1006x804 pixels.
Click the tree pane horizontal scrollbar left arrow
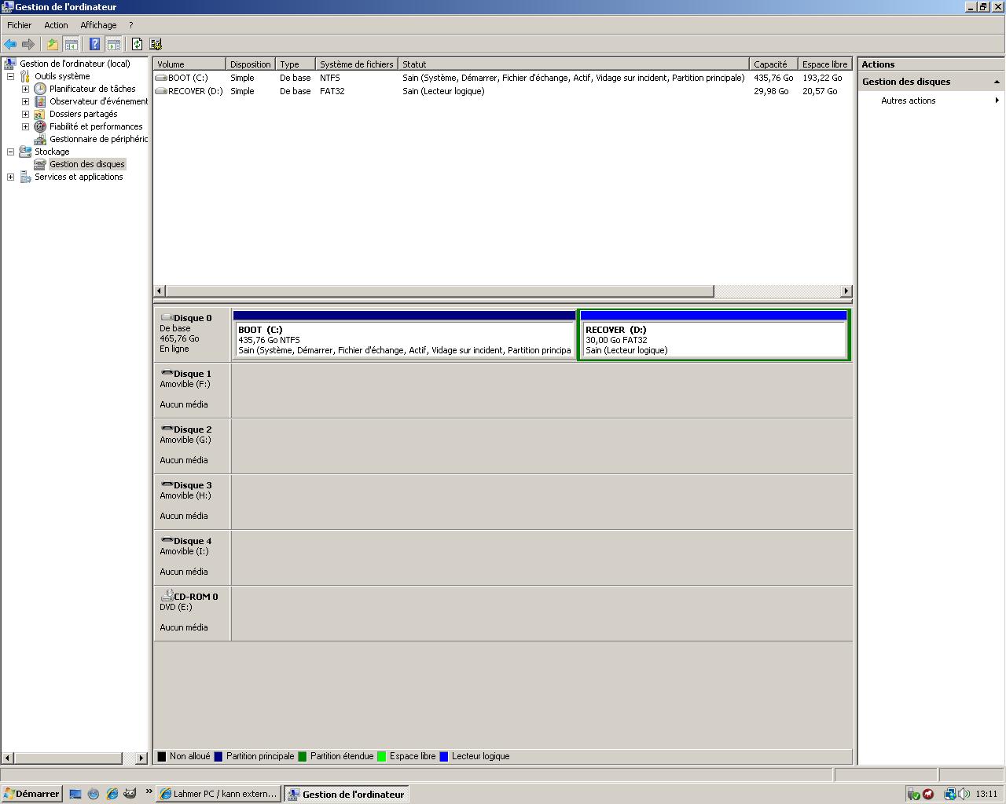8,758
